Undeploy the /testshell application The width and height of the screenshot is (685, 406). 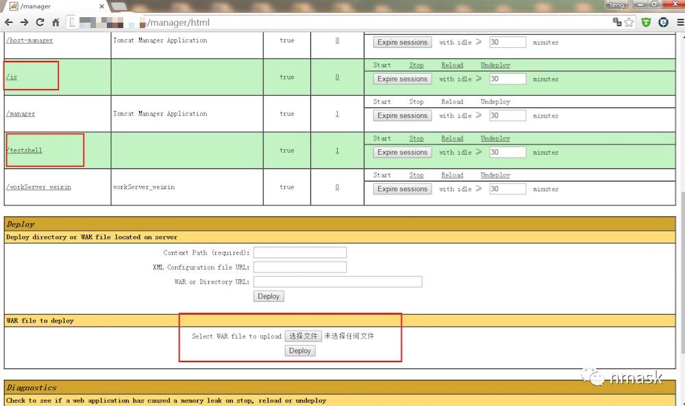pyautogui.click(x=495, y=138)
